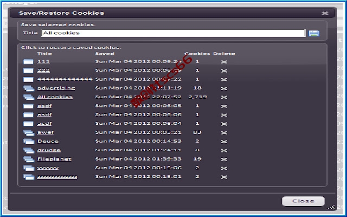Viewport: 347px width, 217px height.
Task: Click the dialog resize grip corner
Action: 331,207
